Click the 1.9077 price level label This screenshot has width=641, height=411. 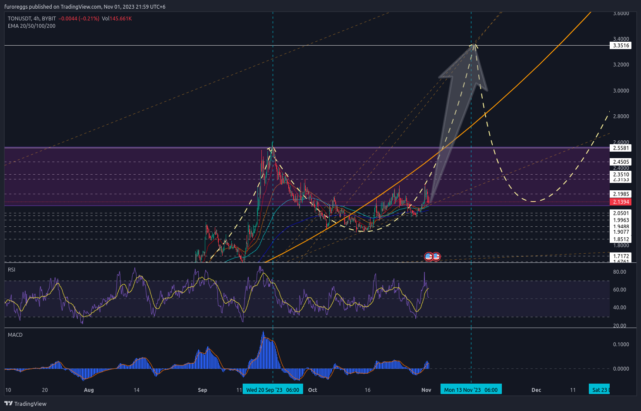pos(621,232)
